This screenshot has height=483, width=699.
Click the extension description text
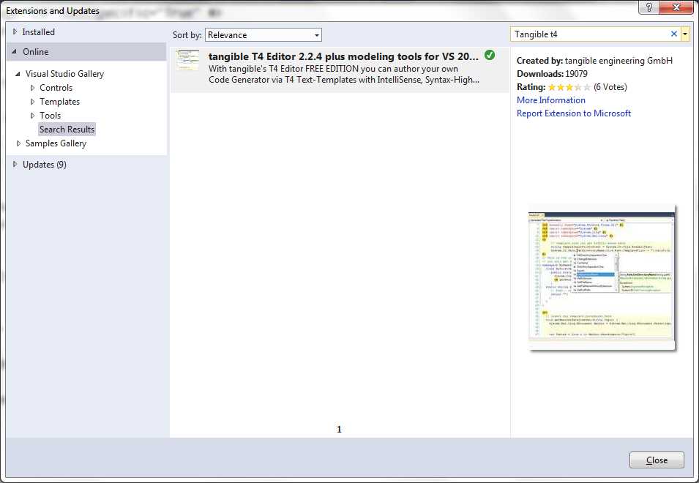click(344, 75)
